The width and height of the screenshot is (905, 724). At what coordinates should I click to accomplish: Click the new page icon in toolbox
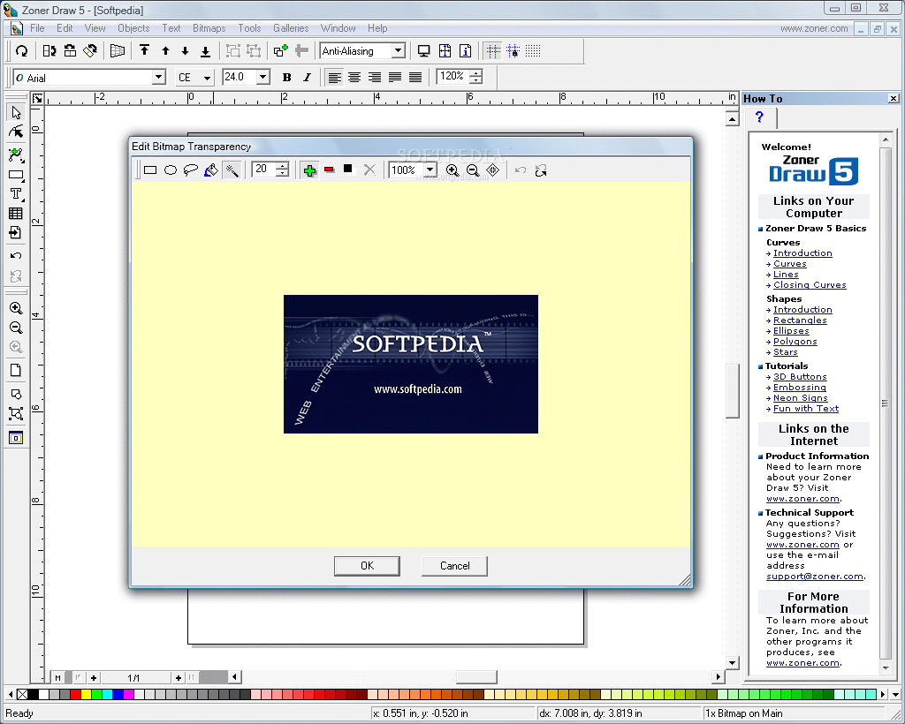16,370
